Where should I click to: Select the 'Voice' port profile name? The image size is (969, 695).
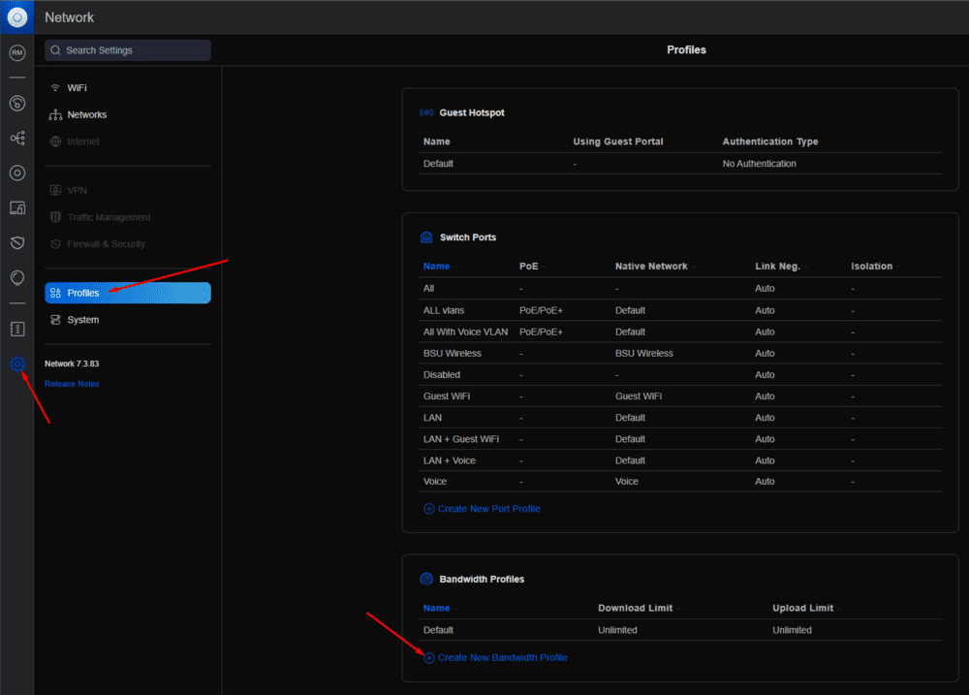point(435,482)
